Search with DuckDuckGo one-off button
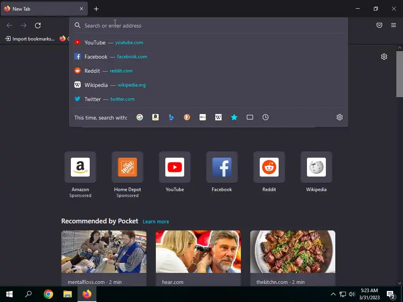This screenshot has width=403, height=302. pyautogui.click(x=187, y=117)
